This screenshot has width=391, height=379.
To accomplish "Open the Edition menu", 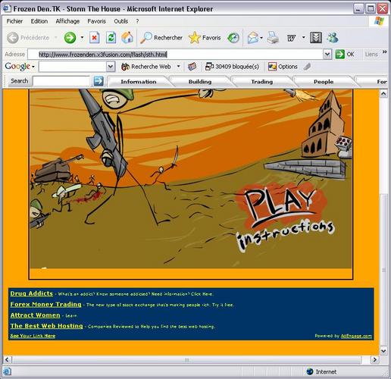I will (x=39, y=21).
